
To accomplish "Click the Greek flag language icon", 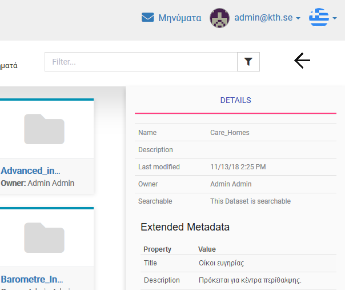I will 319,17.
